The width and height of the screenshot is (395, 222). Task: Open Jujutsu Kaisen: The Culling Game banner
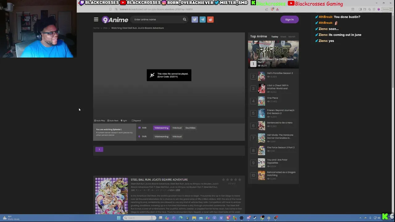(273, 54)
